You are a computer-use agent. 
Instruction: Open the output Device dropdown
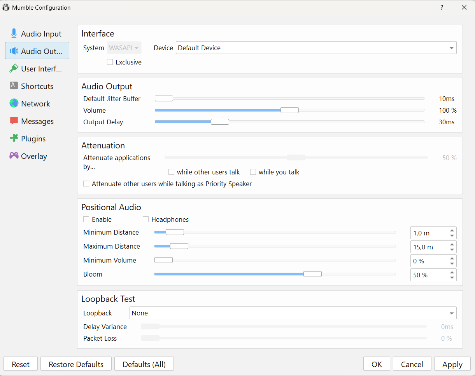pos(316,48)
